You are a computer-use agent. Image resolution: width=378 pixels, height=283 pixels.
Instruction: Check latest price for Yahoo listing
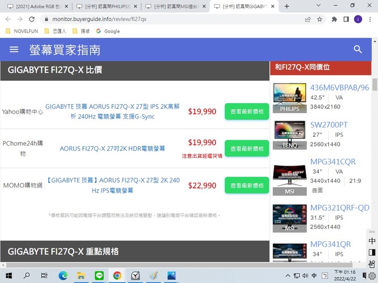tap(247, 112)
